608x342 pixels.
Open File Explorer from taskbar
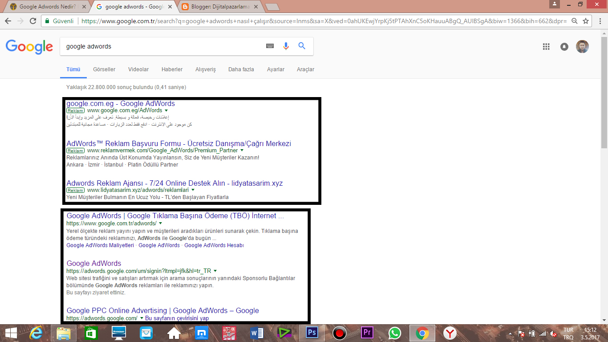[64, 333]
